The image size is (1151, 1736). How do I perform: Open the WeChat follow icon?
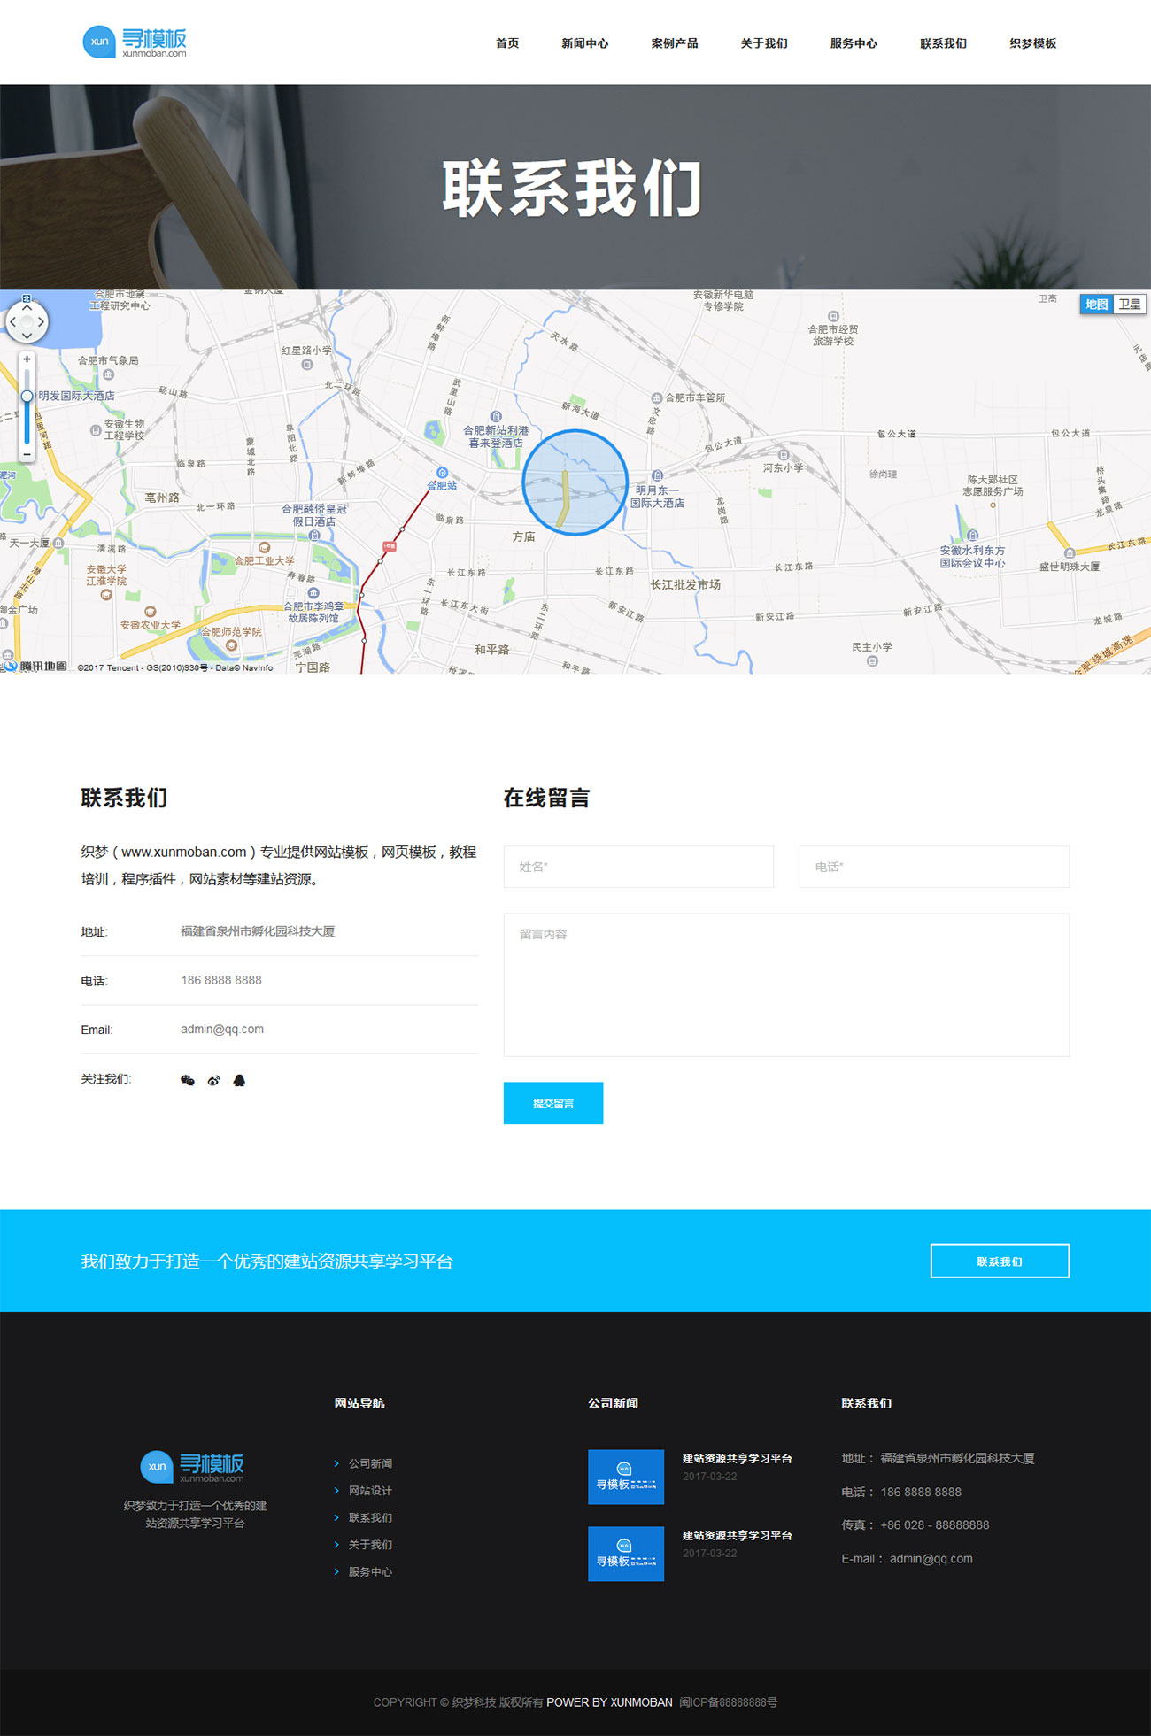[x=187, y=1080]
